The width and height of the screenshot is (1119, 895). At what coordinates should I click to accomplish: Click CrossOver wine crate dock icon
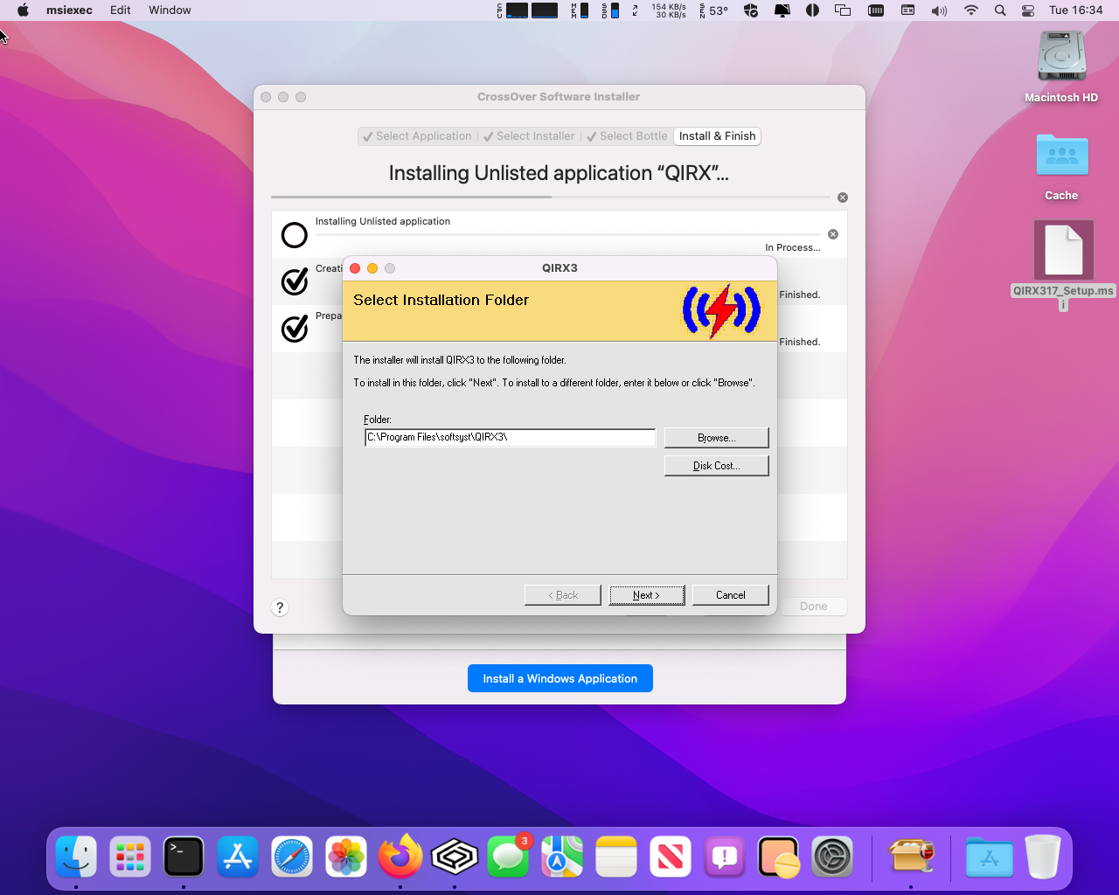911,857
